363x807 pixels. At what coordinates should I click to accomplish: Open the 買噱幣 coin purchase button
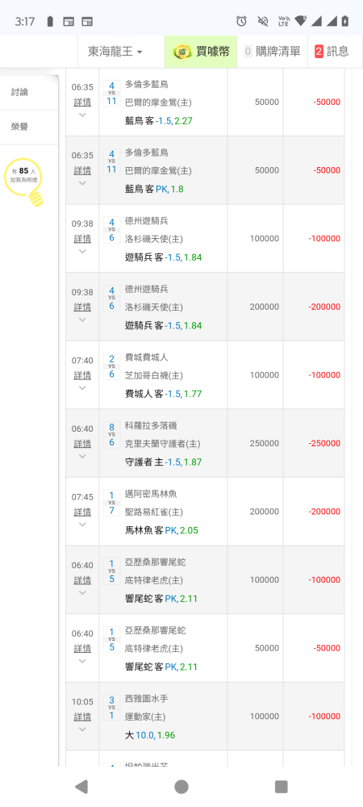[201, 52]
